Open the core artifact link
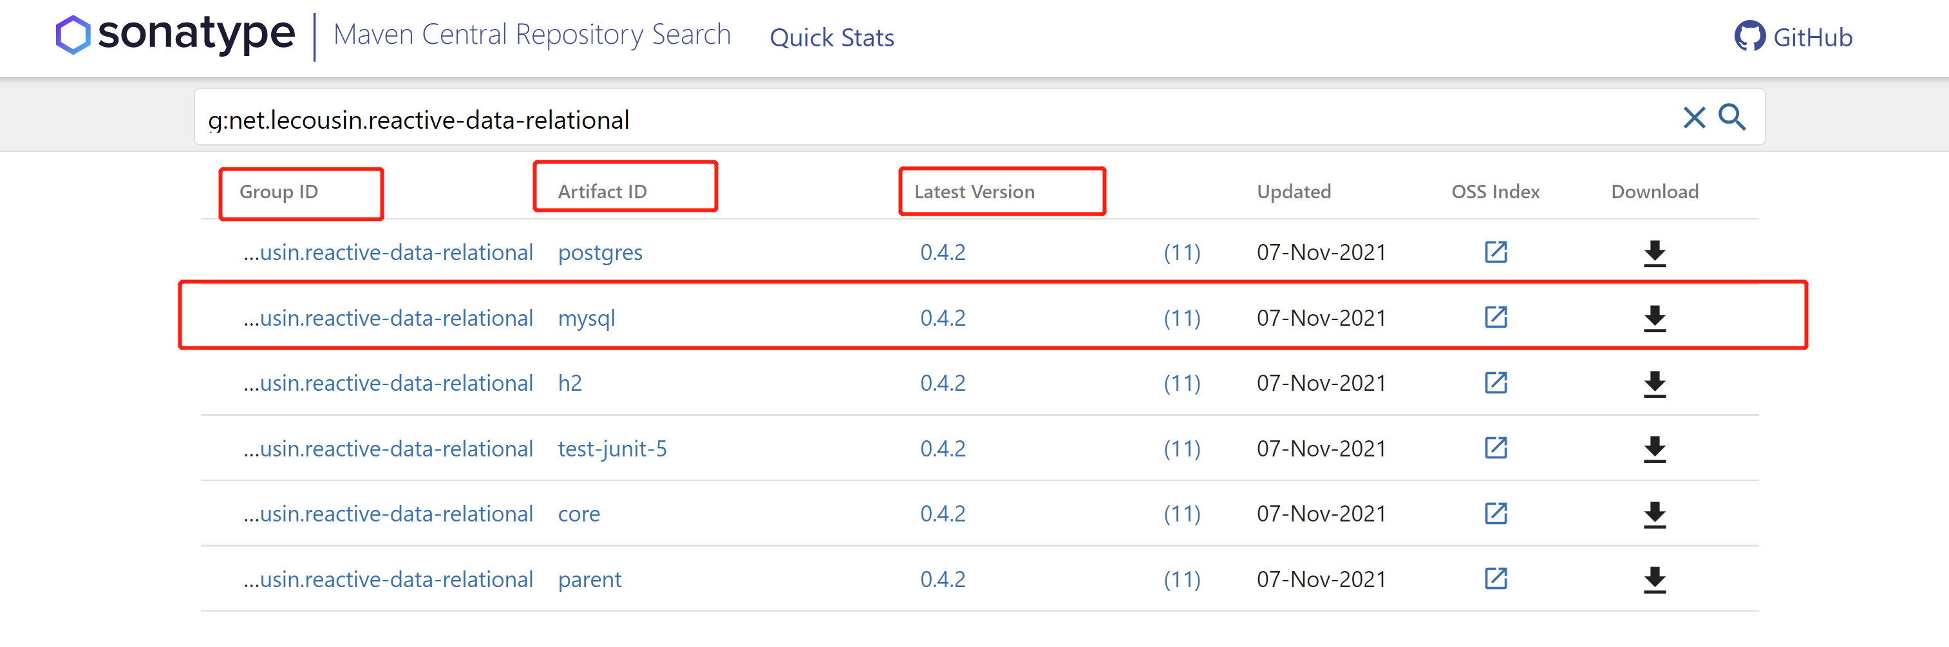The height and width of the screenshot is (647, 1949). tap(579, 514)
